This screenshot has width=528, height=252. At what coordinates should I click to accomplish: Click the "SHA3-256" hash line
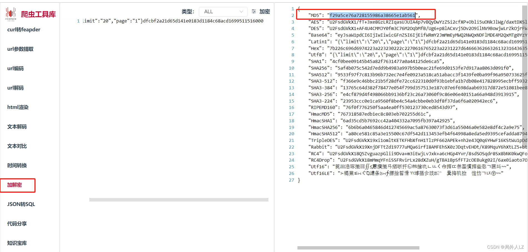414,95
